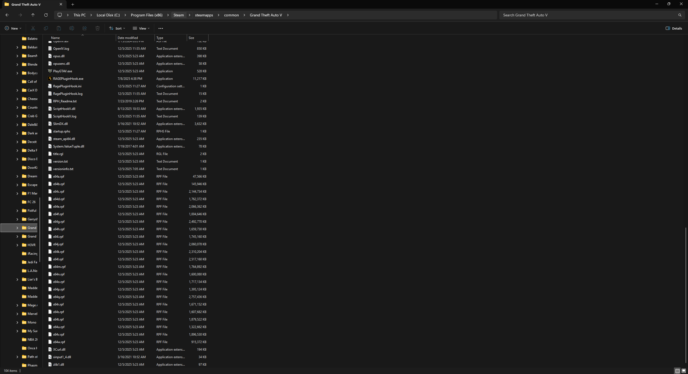Click the search magnifier icon

[x=680, y=15]
